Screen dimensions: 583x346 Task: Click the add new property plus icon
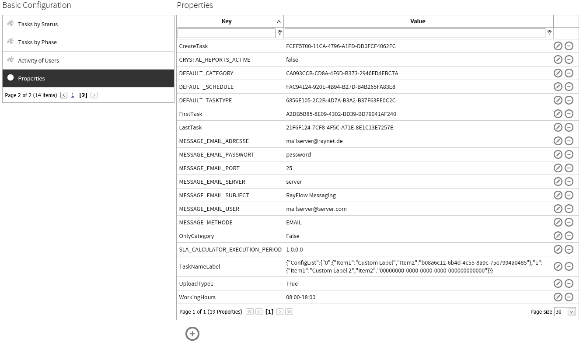[192, 333]
